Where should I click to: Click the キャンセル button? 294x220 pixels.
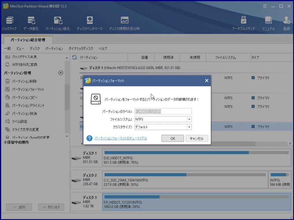pos(197,138)
